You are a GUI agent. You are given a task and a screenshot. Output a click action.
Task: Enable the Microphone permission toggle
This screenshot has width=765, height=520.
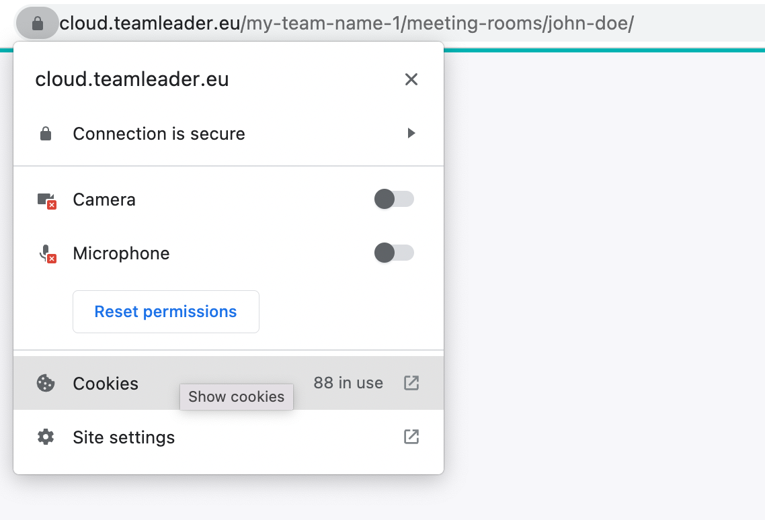click(394, 253)
